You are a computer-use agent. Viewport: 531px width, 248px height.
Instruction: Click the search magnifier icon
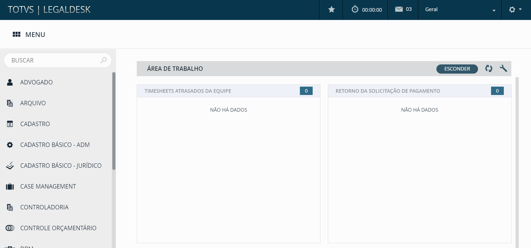(103, 60)
